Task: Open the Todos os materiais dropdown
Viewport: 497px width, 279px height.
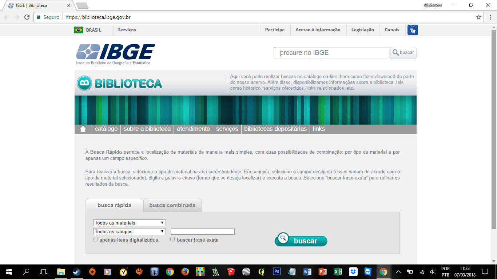Action: click(x=129, y=223)
